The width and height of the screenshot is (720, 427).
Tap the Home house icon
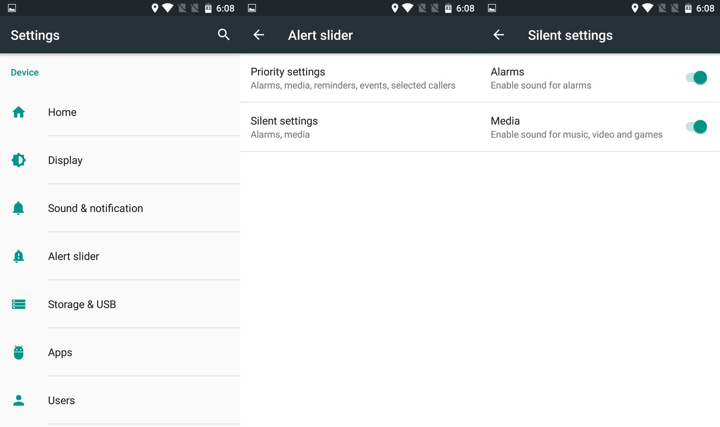pyautogui.click(x=19, y=112)
